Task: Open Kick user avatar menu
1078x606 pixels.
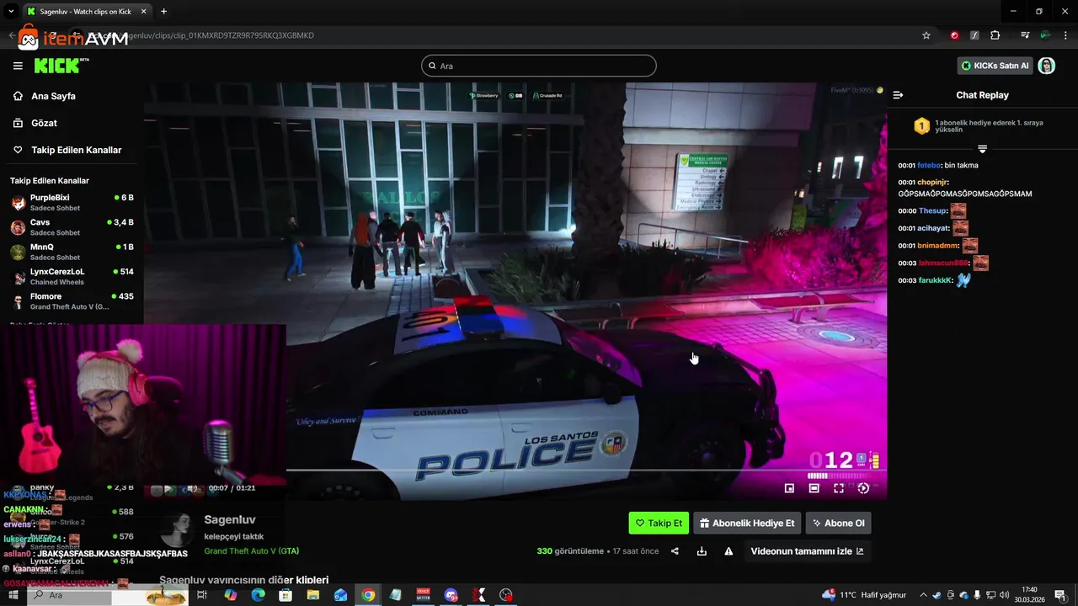Action: coord(1046,66)
